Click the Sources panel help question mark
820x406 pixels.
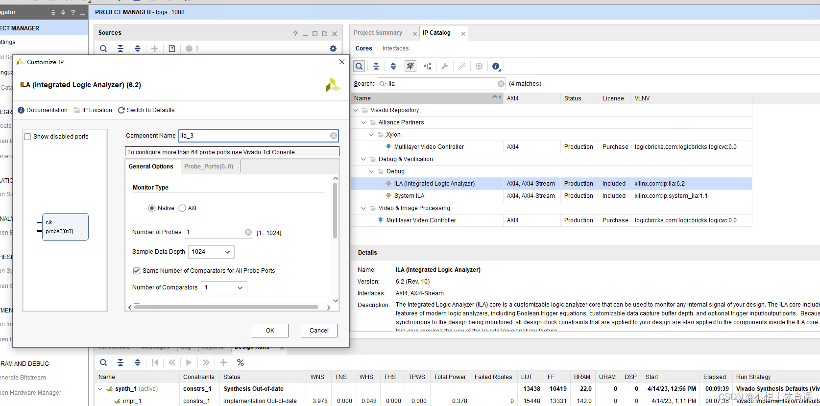[x=295, y=34]
